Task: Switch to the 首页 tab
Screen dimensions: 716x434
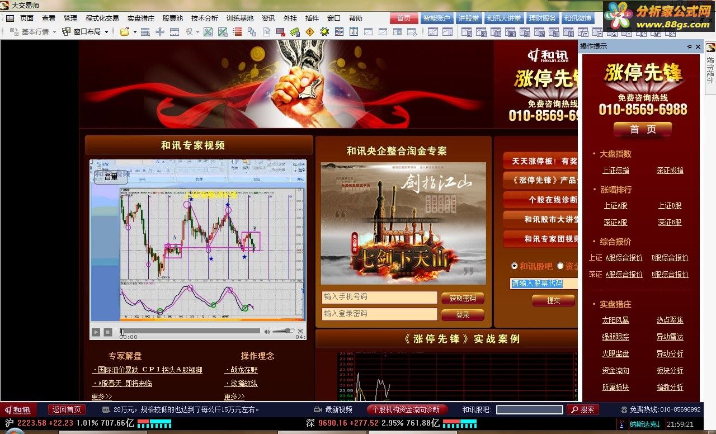Action: tap(404, 18)
